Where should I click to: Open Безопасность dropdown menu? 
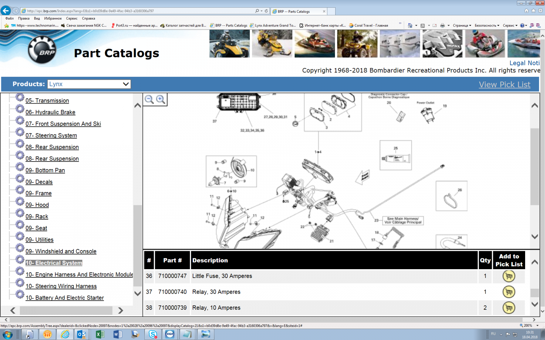pos(487,25)
